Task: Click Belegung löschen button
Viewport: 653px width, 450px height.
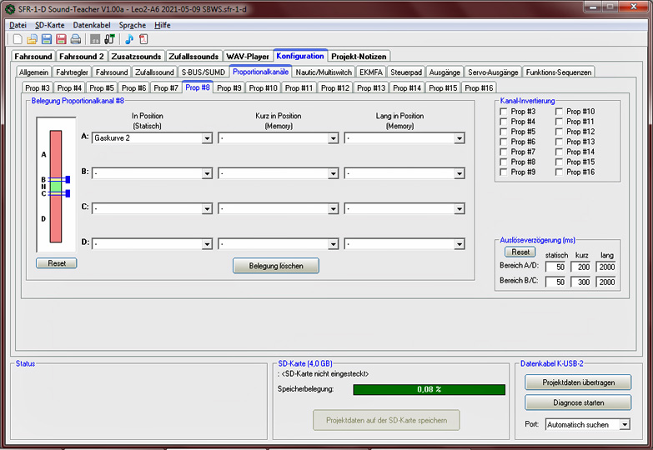Action: [x=276, y=266]
